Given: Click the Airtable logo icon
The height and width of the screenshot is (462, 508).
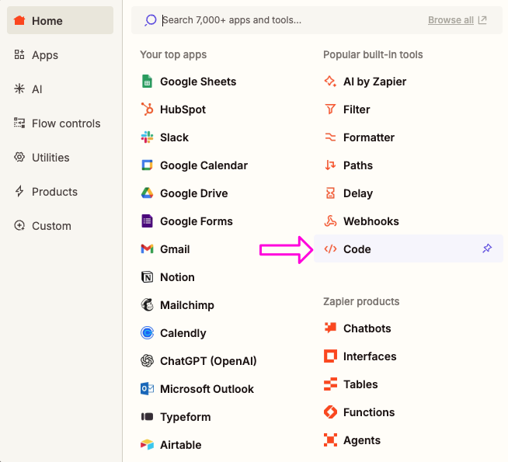Looking at the screenshot, I should [x=147, y=444].
